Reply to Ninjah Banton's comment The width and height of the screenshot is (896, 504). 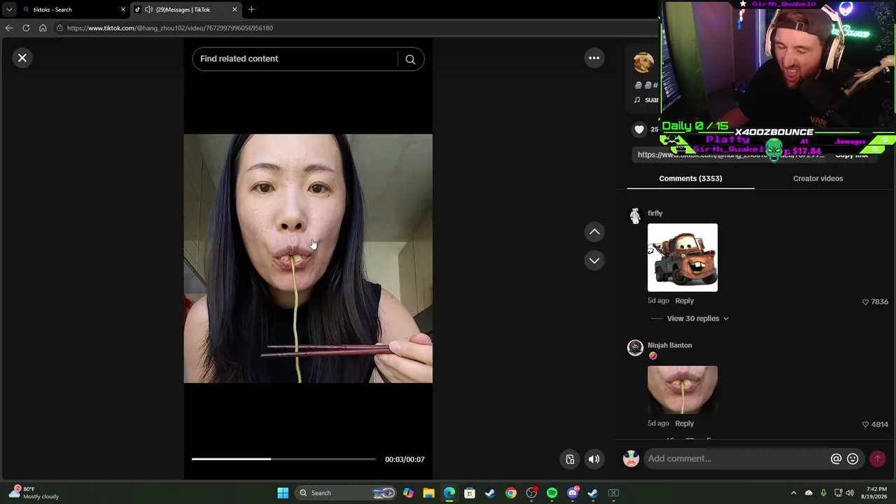pos(685,423)
